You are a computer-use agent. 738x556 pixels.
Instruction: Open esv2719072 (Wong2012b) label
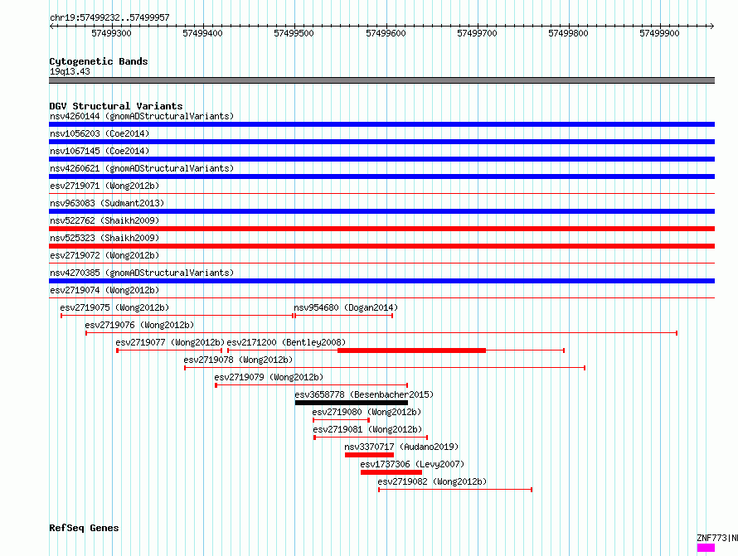tap(104, 255)
